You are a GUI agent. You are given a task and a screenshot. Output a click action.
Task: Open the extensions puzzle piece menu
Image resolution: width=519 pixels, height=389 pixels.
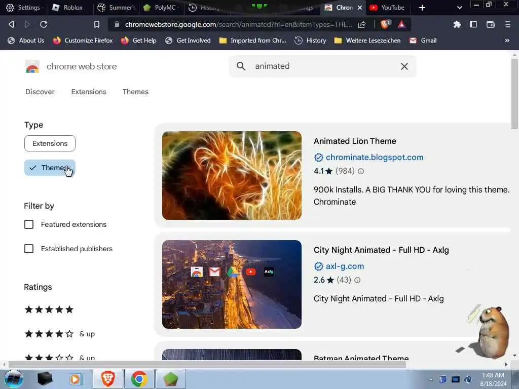click(x=457, y=24)
